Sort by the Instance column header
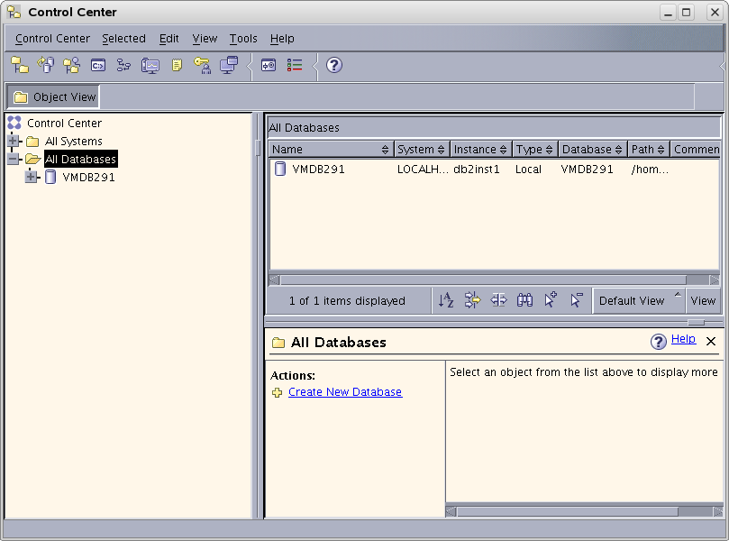The image size is (729, 541). pos(480,150)
